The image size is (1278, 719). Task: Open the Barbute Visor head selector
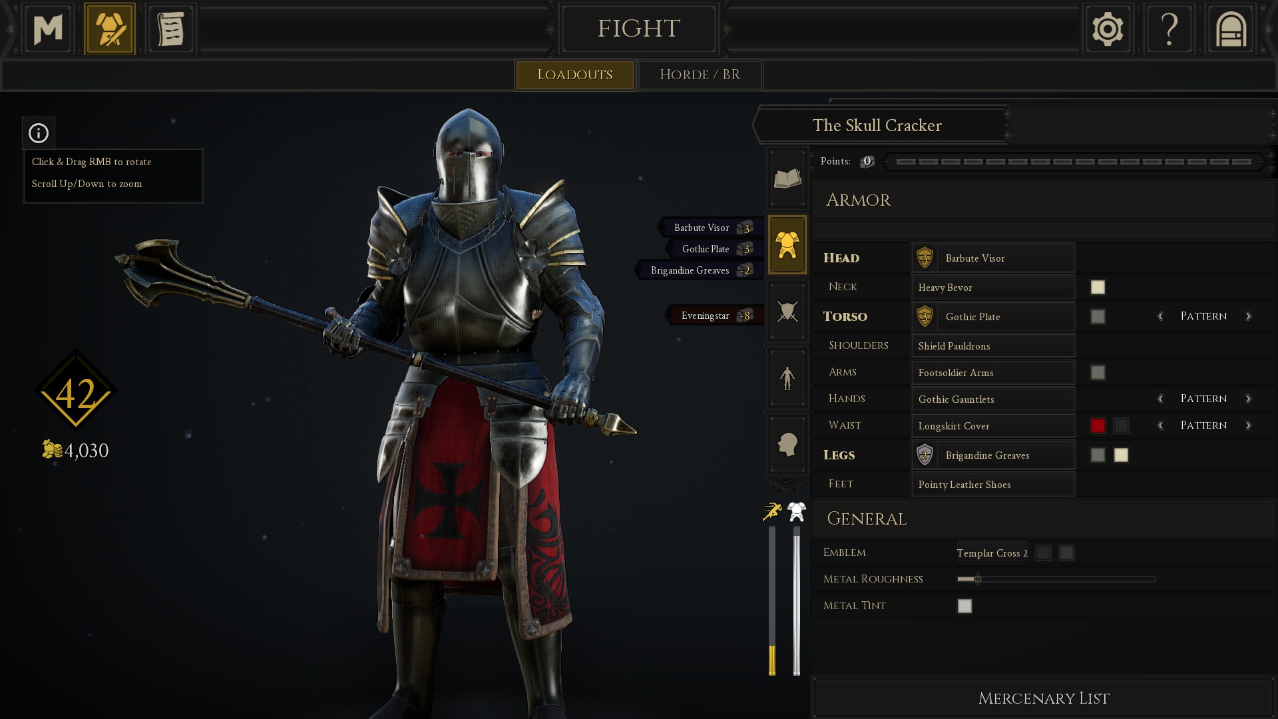point(992,258)
